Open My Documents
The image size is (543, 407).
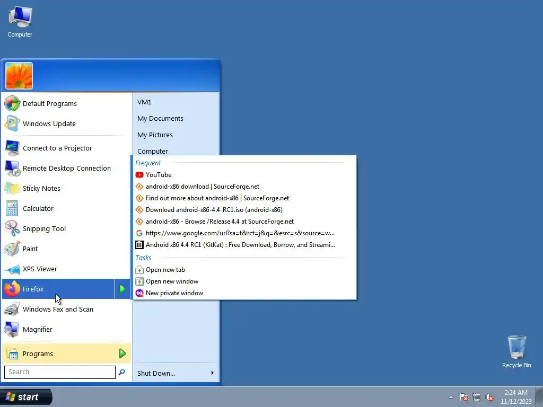coord(176,118)
